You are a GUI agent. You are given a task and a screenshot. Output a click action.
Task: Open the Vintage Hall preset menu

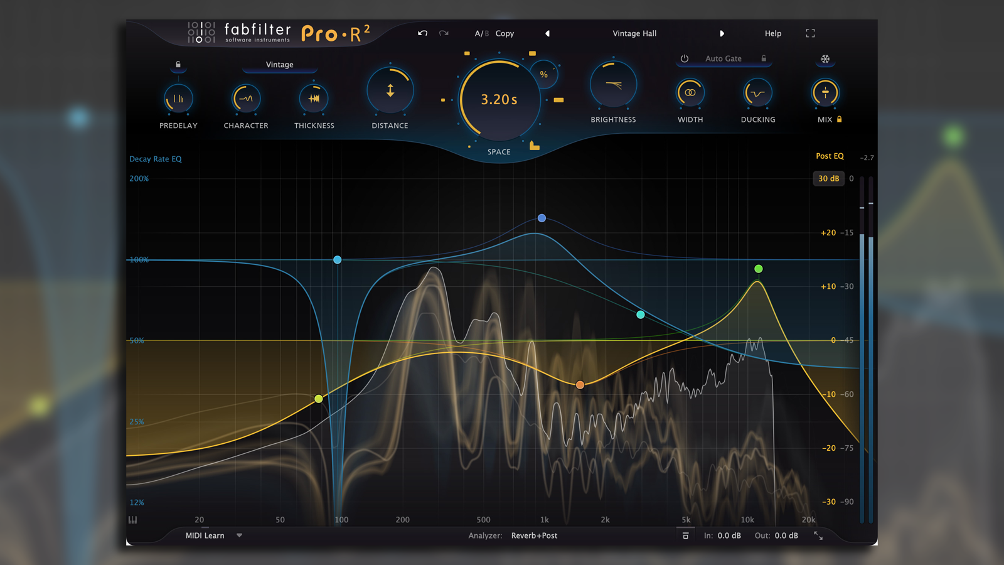(x=634, y=33)
